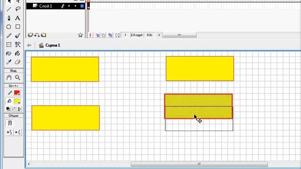Open the red stroke color picker
The width and height of the screenshot is (301, 169).
tap(17, 93)
